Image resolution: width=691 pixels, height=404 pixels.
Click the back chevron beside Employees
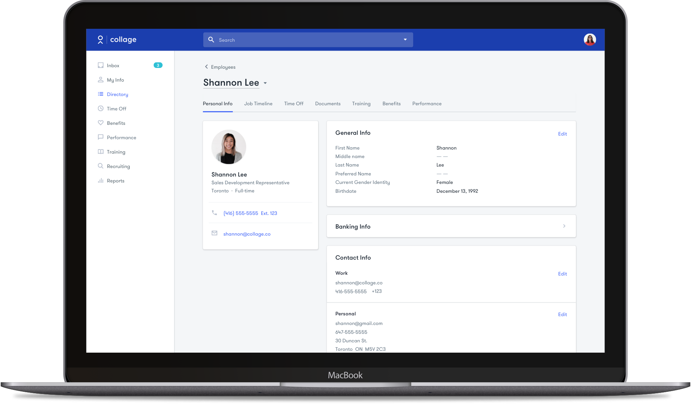206,67
